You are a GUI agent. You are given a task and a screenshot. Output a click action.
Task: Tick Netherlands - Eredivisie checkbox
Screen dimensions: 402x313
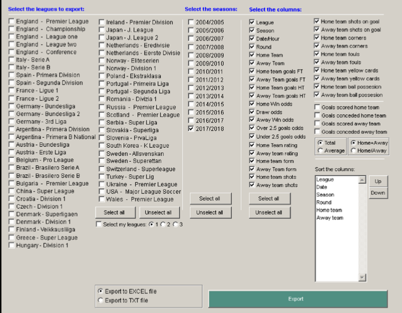[102, 45]
